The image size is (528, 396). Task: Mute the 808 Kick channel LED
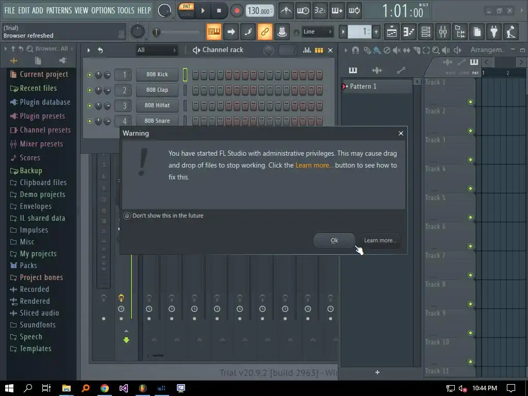90,75
